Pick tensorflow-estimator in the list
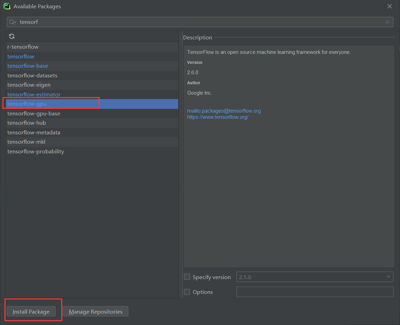The width and height of the screenshot is (400, 325). point(34,94)
